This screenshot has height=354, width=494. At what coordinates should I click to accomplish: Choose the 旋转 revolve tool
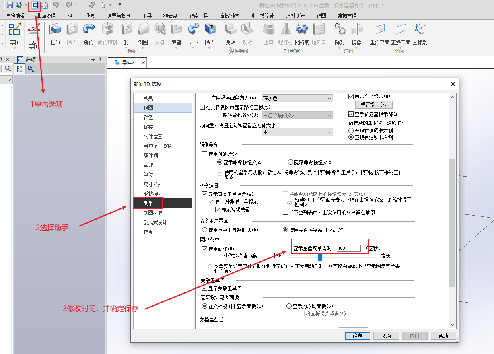point(88,34)
